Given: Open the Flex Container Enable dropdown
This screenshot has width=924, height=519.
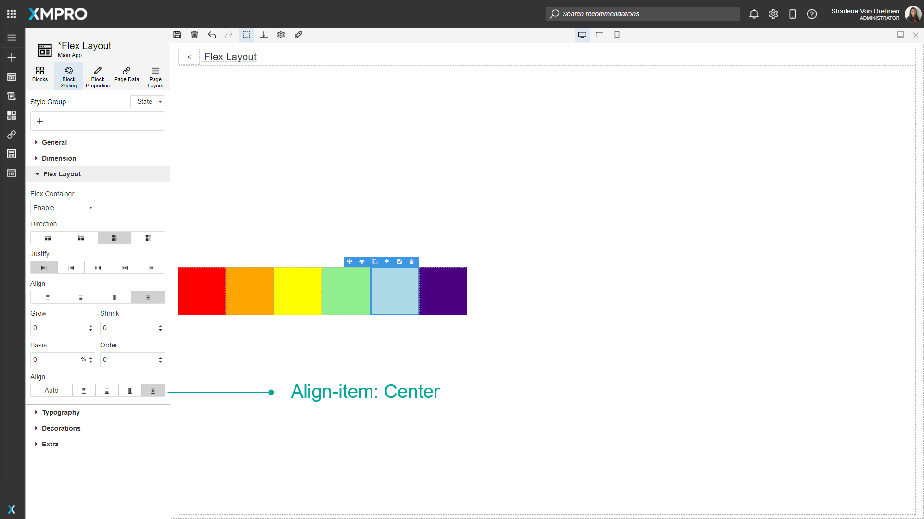Looking at the screenshot, I should point(63,208).
